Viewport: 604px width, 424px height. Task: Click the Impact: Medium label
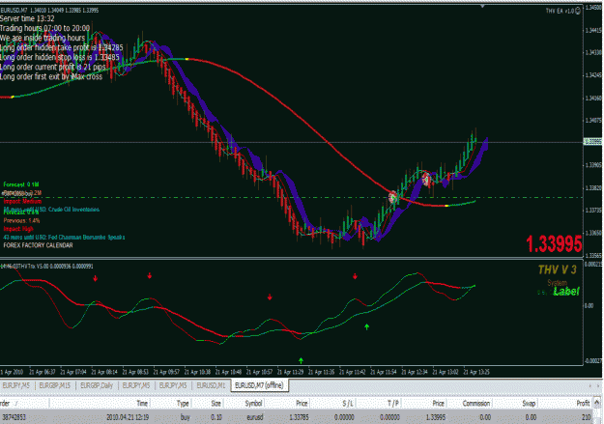[x=22, y=201]
